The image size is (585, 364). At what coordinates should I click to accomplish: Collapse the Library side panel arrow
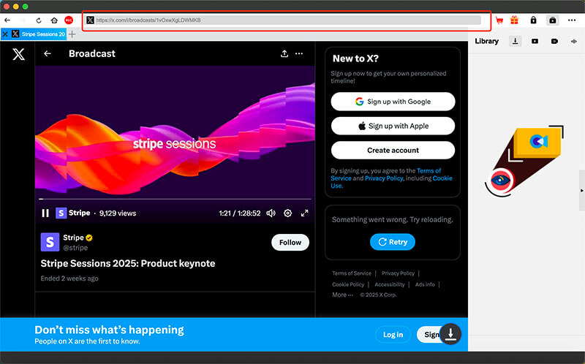pos(581,191)
